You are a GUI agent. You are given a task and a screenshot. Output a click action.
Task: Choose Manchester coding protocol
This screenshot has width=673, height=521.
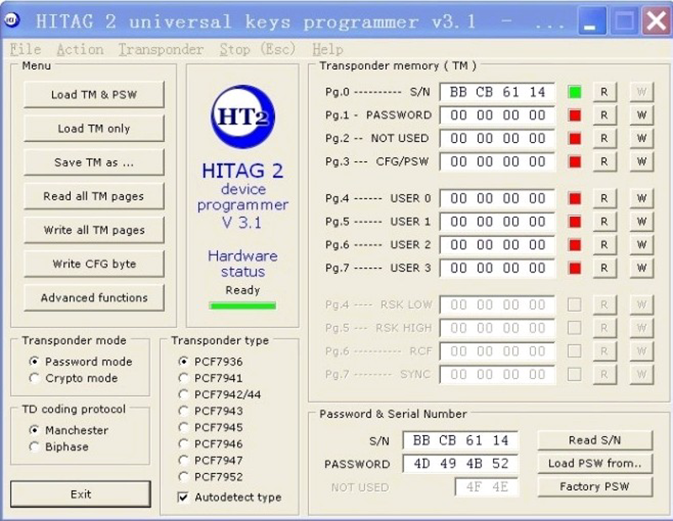tap(34, 429)
